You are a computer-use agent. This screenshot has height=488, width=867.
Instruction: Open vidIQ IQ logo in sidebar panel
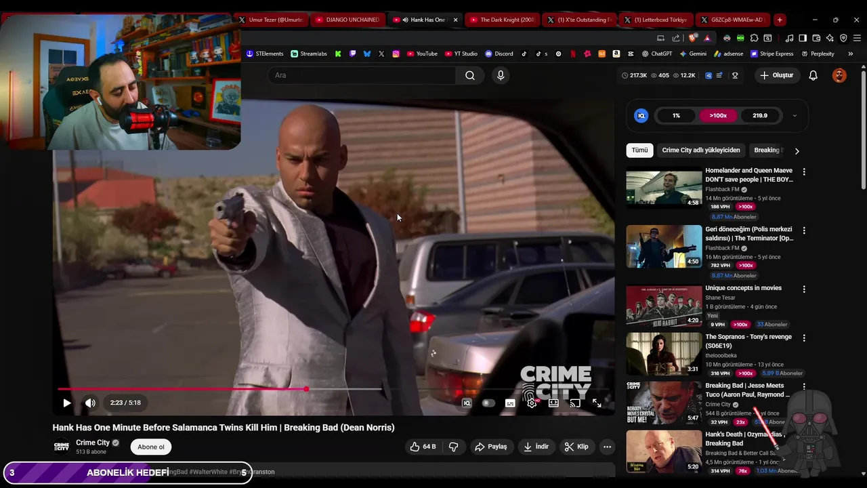tap(641, 116)
